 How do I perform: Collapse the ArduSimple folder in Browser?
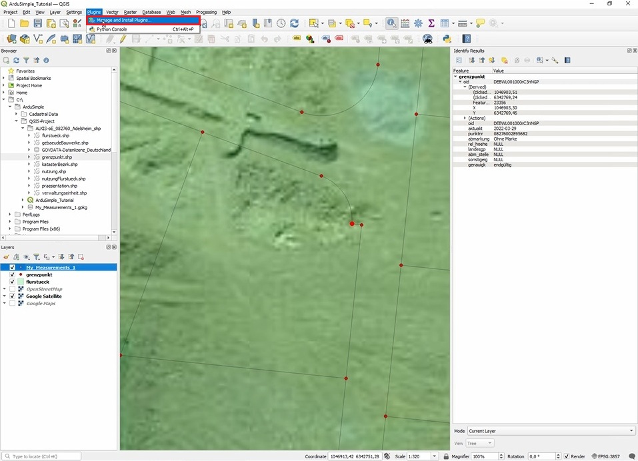(x=10, y=107)
